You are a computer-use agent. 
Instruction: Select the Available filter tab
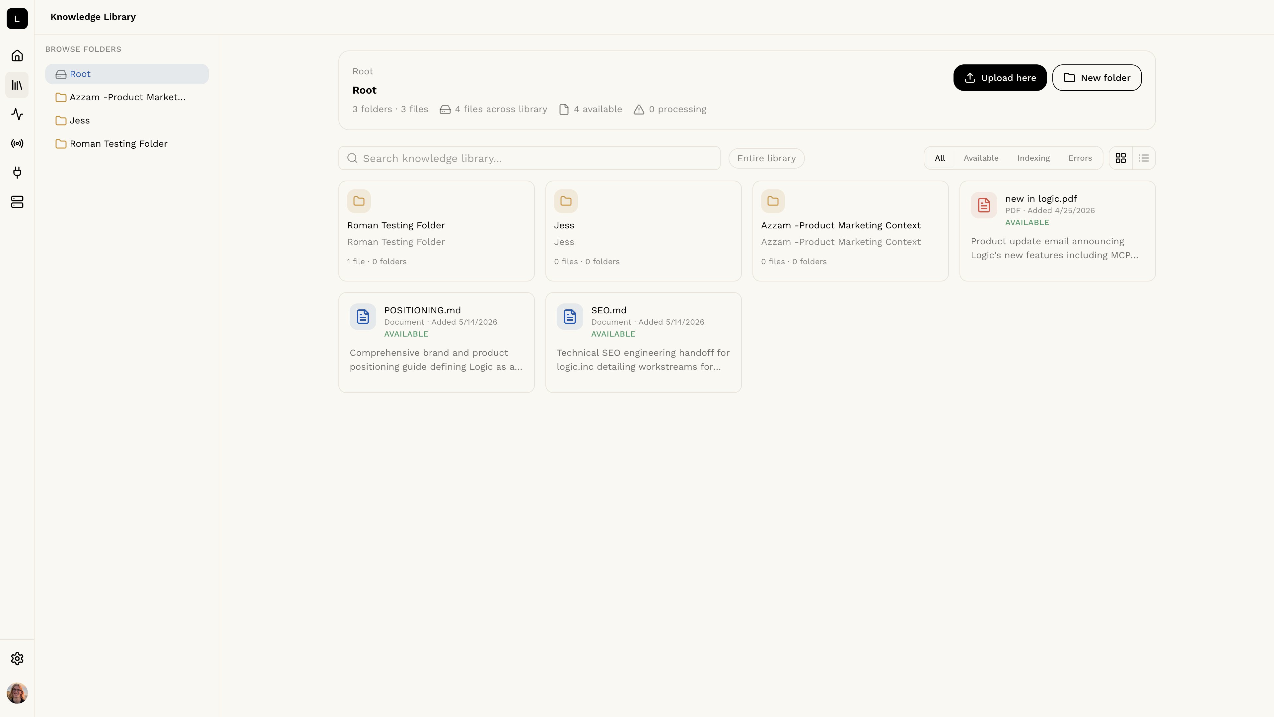point(981,158)
